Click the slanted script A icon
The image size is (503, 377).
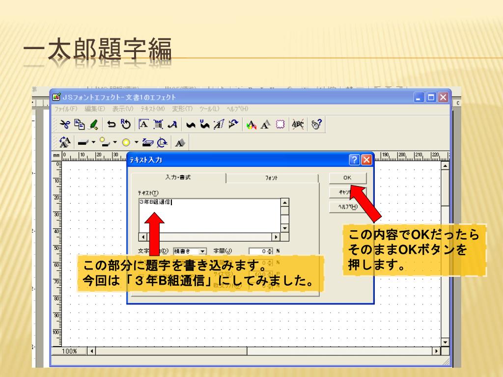click(x=172, y=124)
